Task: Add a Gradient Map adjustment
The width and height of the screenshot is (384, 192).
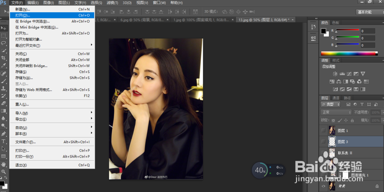Action: pos(363,89)
